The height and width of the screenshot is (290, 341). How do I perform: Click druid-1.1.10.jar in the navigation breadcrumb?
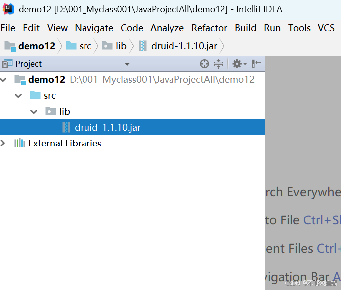tap(184, 46)
